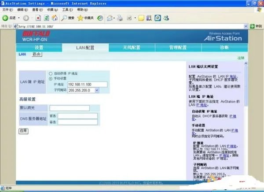This screenshot has height=192, width=264.
Task: Click the Buffalo logo
Action: [x=36, y=33]
